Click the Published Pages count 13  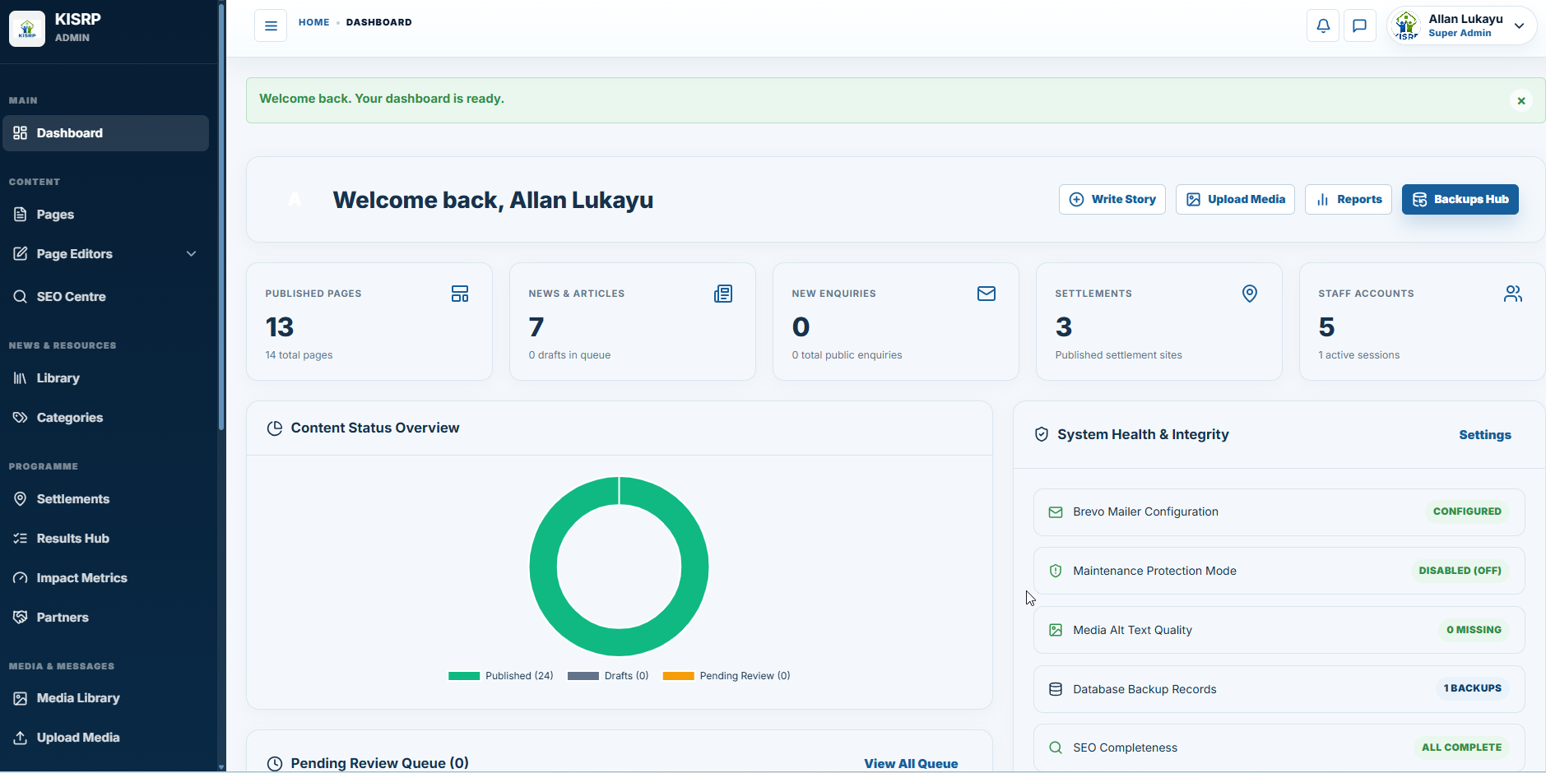(280, 327)
